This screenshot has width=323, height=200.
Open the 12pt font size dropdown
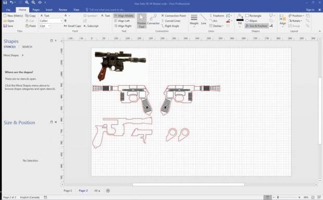coord(45,26)
